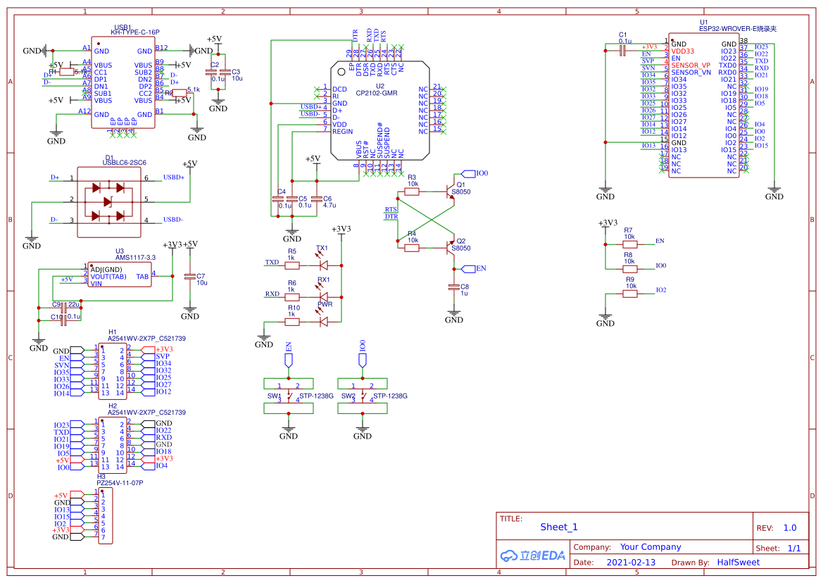Click the 'AMS1117-3.3' part label
The height and width of the screenshot is (583, 823).
click(135, 258)
